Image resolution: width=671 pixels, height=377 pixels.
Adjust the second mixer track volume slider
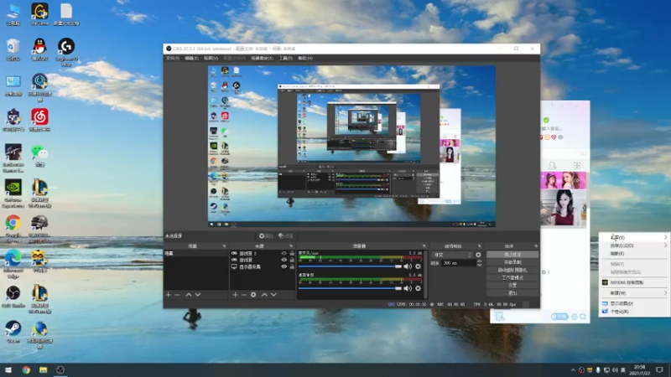[350, 288]
